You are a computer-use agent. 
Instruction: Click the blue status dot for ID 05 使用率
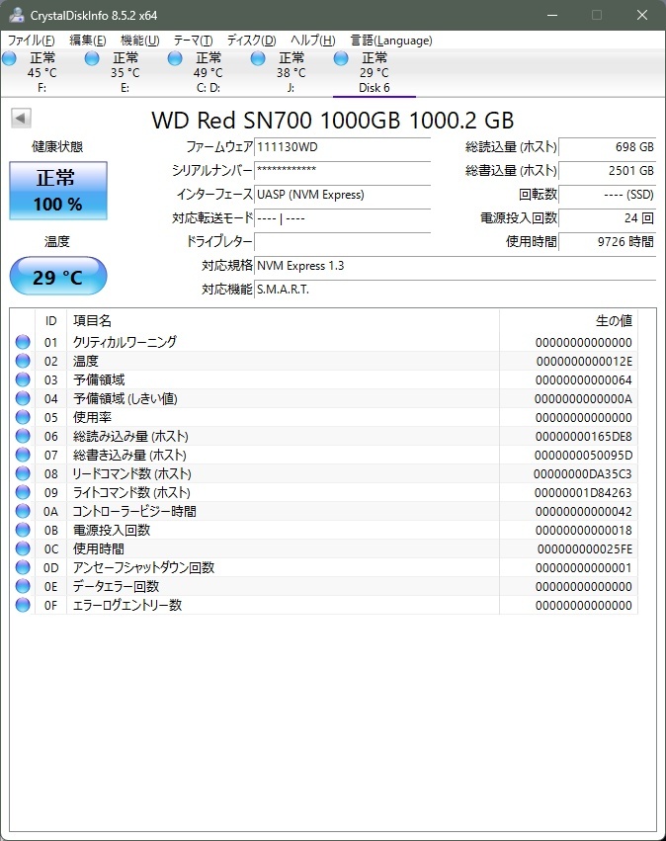[x=23, y=417]
